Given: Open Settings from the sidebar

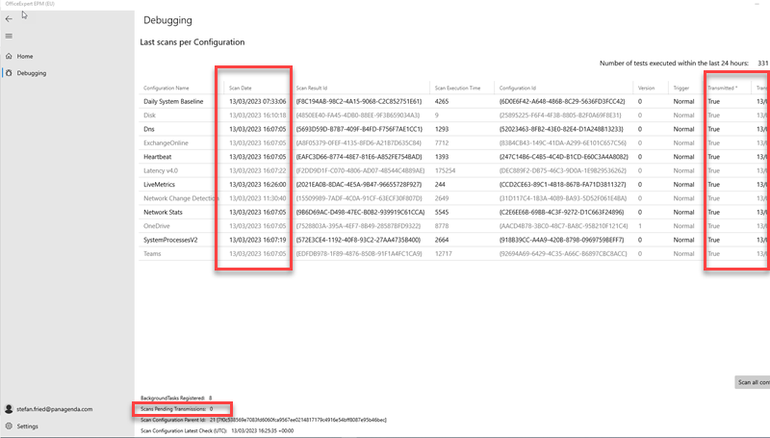Looking at the screenshot, I should (x=27, y=425).
